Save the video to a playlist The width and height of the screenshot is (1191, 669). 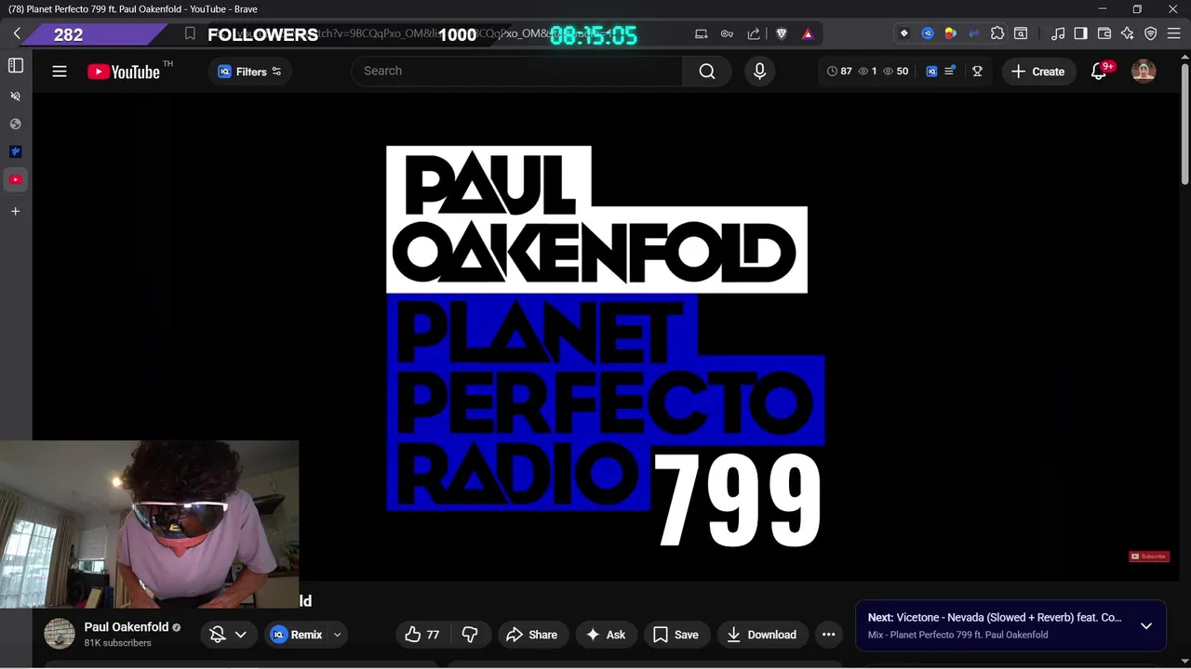tap(676, 635)
